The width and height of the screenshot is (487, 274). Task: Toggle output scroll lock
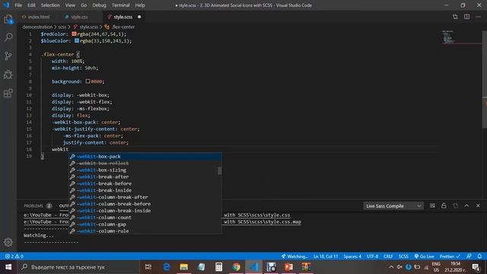click(x=444, y=205)
